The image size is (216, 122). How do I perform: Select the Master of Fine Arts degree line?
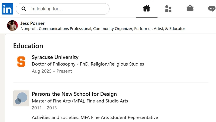(80, 101)
